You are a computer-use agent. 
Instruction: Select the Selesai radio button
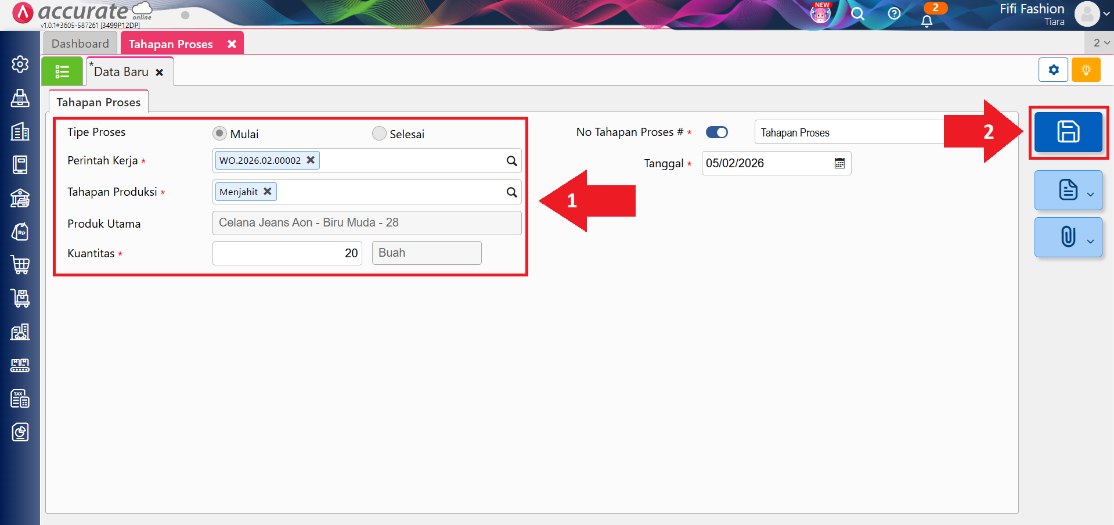coord(379,134)
